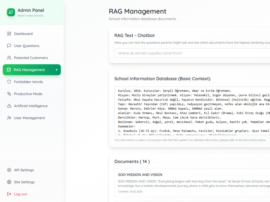Click the Forbidden Words shield icon
The width and height of the screenshot is (270, 202).
coord(9,82)
